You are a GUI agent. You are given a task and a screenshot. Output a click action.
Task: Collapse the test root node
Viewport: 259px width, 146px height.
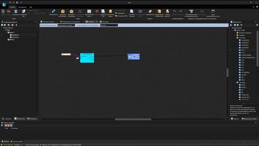(4, 30)
